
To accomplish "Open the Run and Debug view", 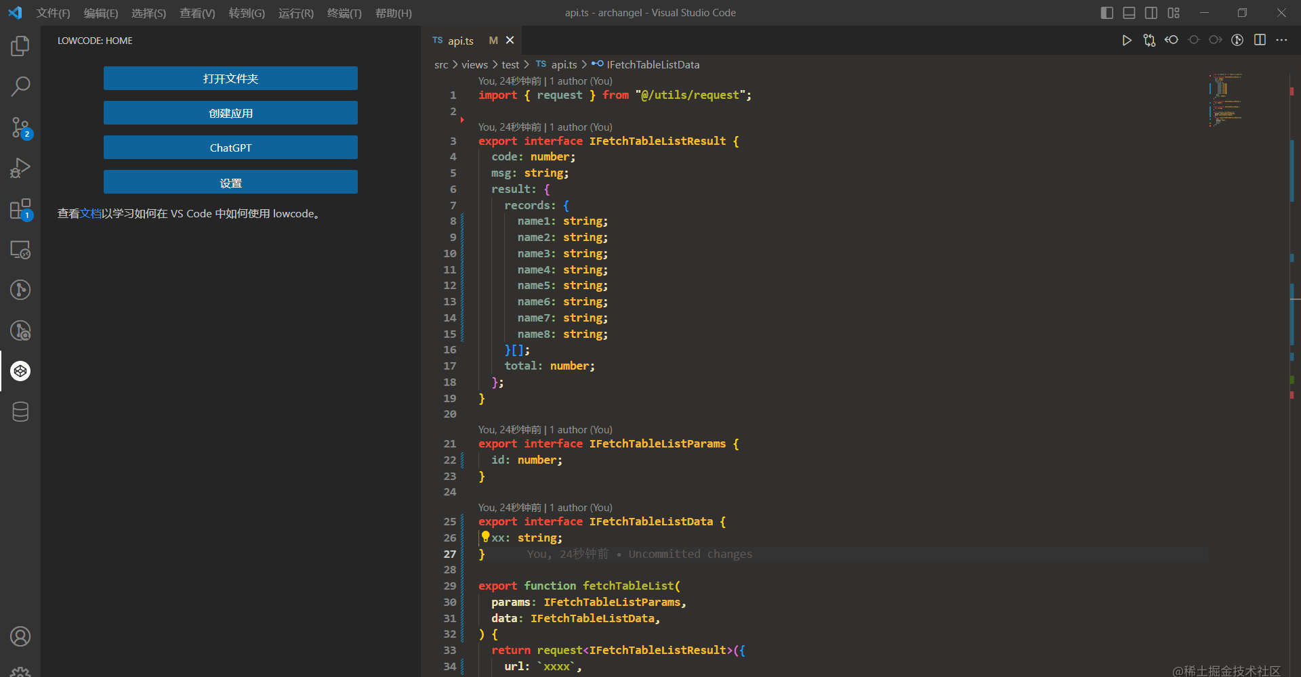I will (x=20, y=168).
